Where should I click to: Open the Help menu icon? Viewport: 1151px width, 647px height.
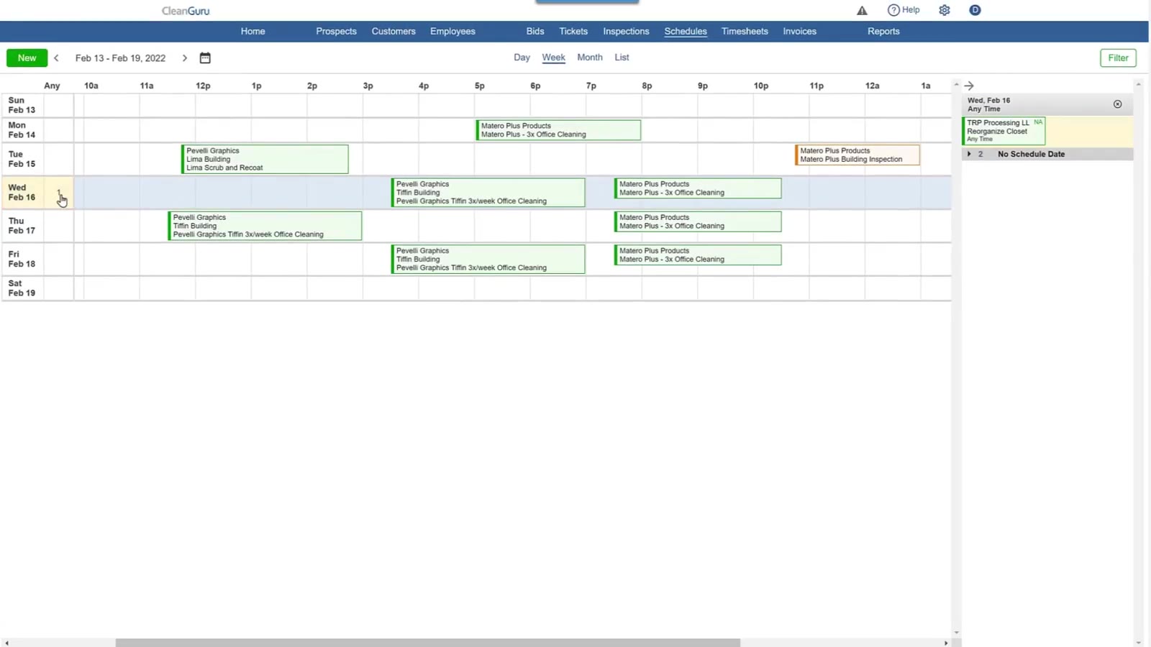pyautogui.click(x=904, y=10)
